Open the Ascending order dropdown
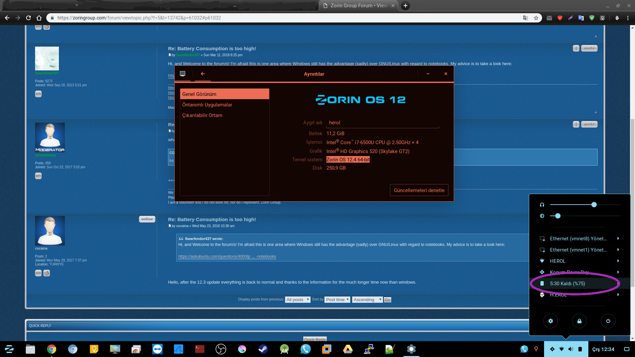The height and width of the screenshot is (357, 635). click(367, 299)
